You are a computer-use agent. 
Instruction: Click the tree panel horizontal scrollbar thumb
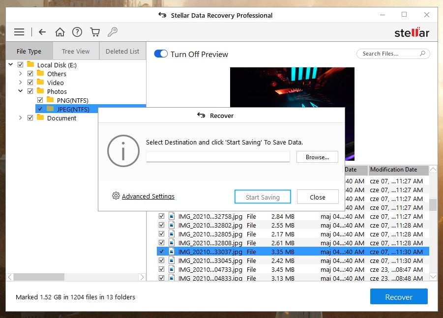(x=39, y=277)
